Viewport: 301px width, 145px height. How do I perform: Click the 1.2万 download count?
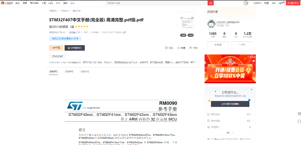pos(247,34)
